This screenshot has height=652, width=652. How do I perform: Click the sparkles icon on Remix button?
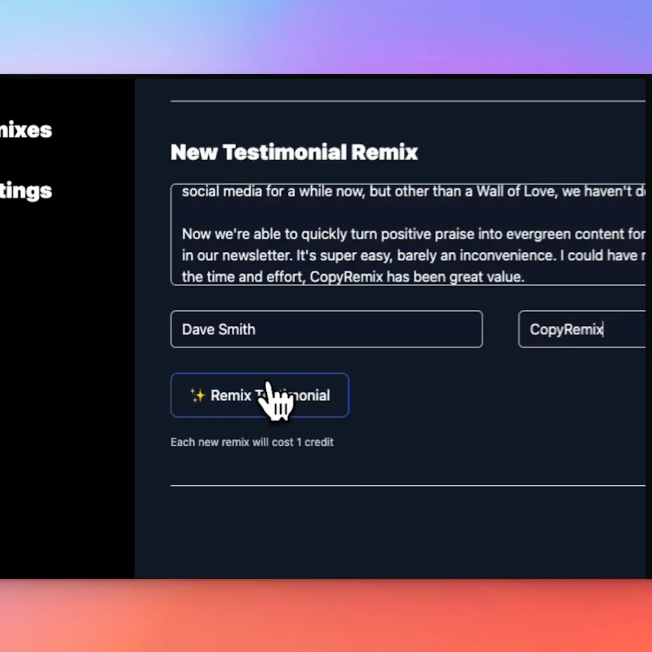click(x=197, y=395)
